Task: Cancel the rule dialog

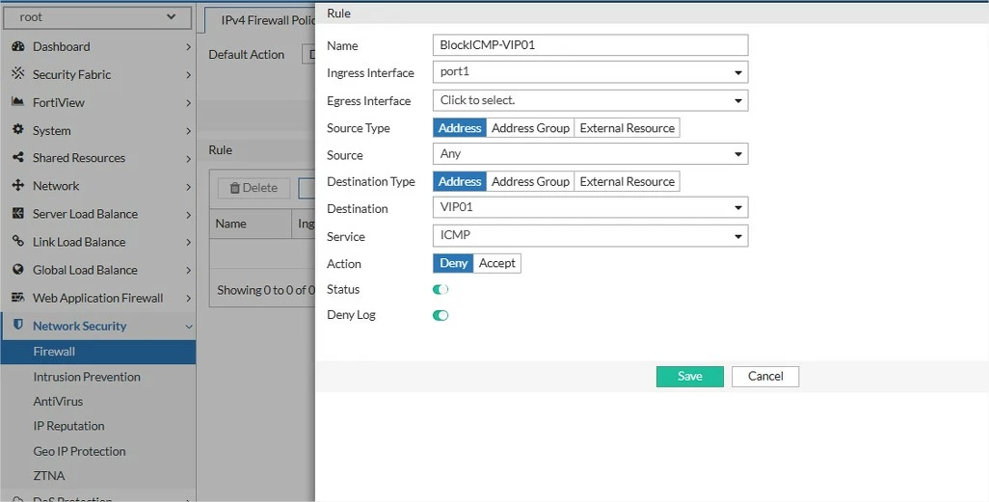Action: coord(765,377)
